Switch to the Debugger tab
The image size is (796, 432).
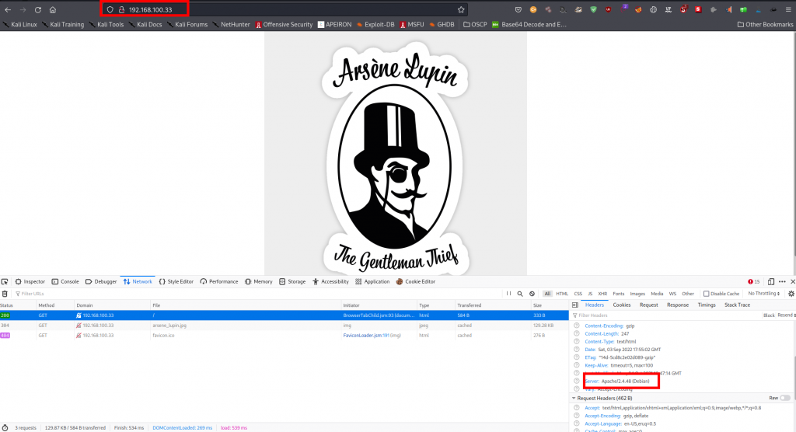click(x=101, y=281)
